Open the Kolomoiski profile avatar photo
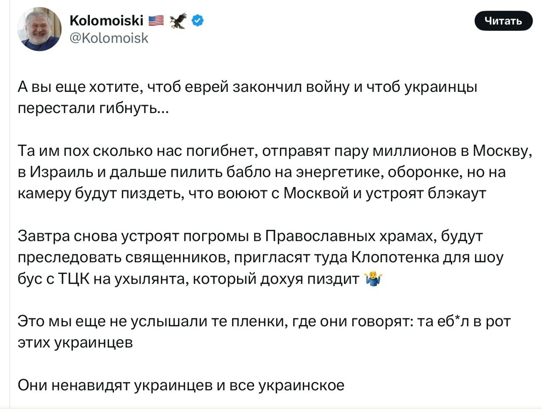Viewport: 542px width, 409px height. (x=39, y=29)
